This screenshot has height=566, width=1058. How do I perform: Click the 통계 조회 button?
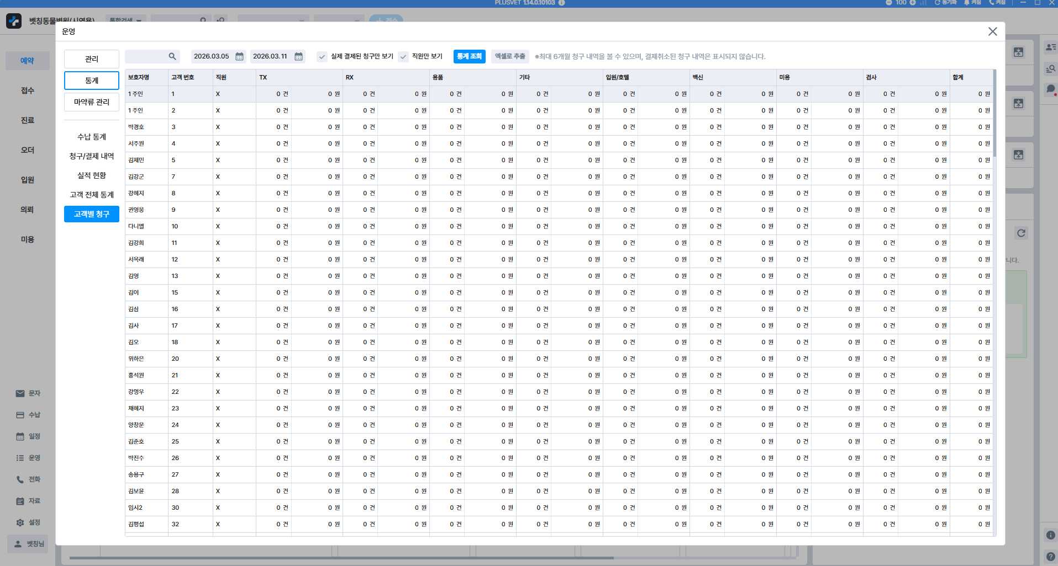pos(469,56)
